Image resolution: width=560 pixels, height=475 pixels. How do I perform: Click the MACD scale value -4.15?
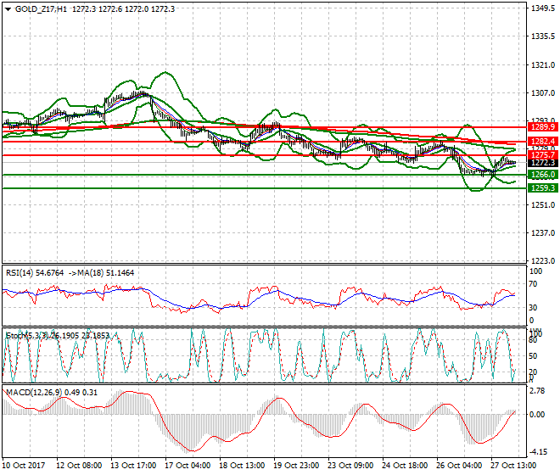click(537, 452)
